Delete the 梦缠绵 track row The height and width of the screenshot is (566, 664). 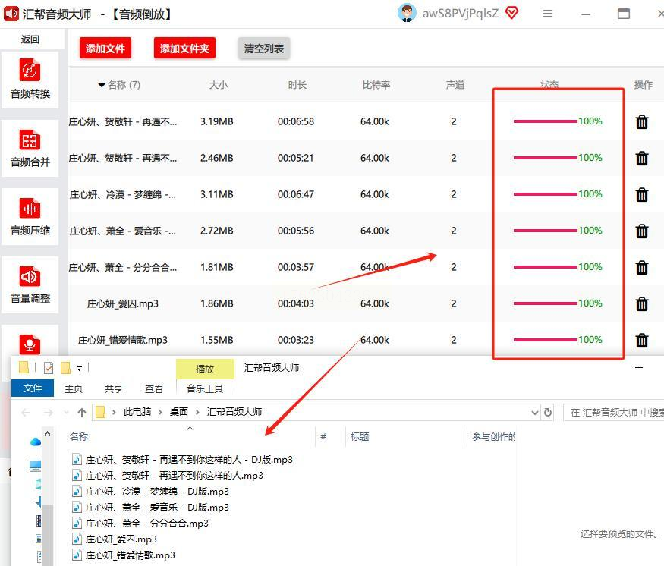point(641,194)
